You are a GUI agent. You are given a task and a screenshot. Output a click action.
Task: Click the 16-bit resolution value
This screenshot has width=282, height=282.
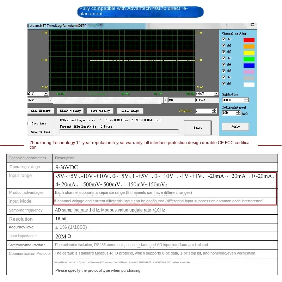61,219
